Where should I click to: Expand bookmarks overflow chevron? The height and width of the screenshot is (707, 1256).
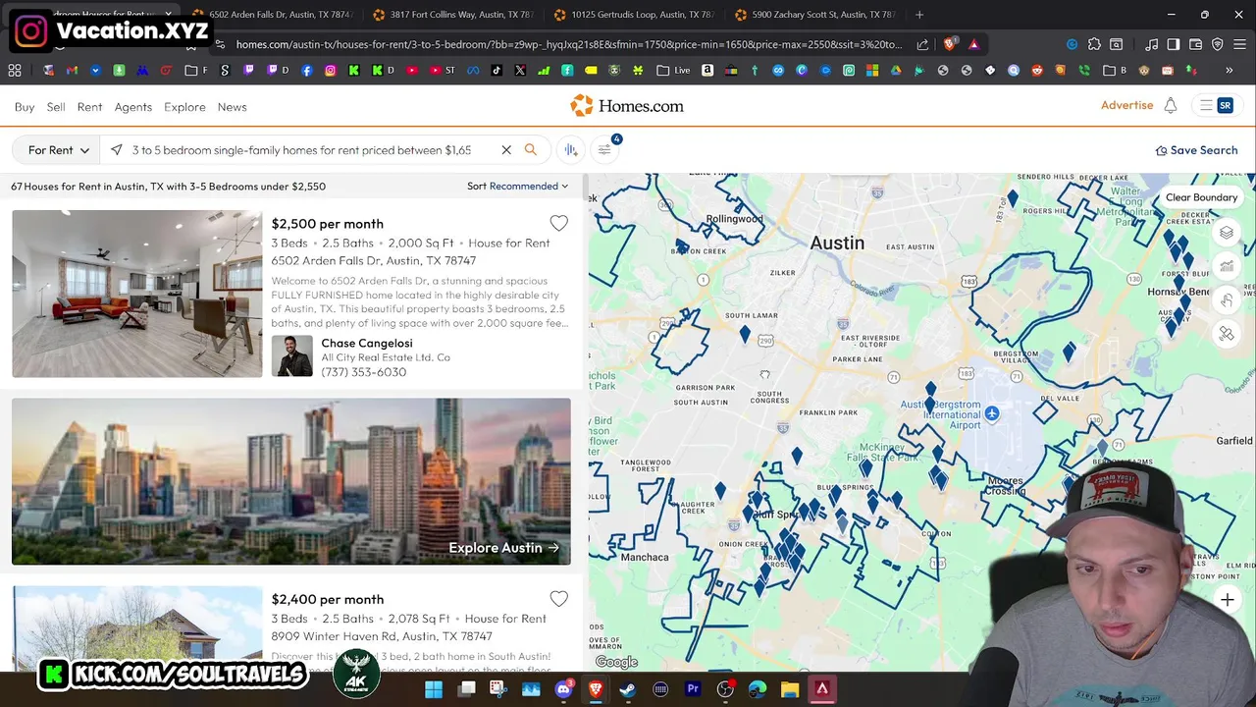tap(1229, 71)
